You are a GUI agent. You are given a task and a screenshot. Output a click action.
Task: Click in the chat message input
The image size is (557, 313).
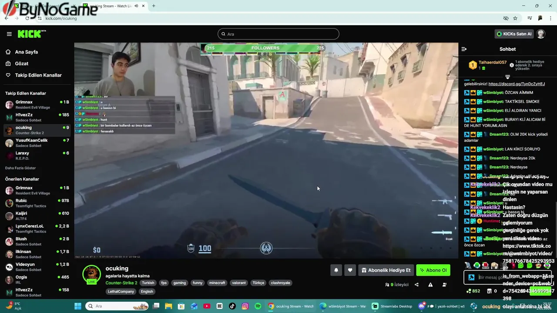tap(507, 277)
